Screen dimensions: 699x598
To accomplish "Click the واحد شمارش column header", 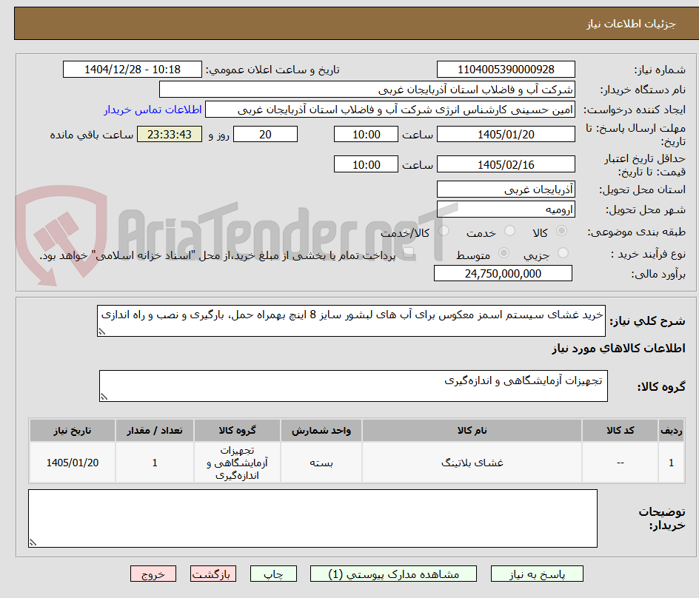I will (x=321, y=431).
